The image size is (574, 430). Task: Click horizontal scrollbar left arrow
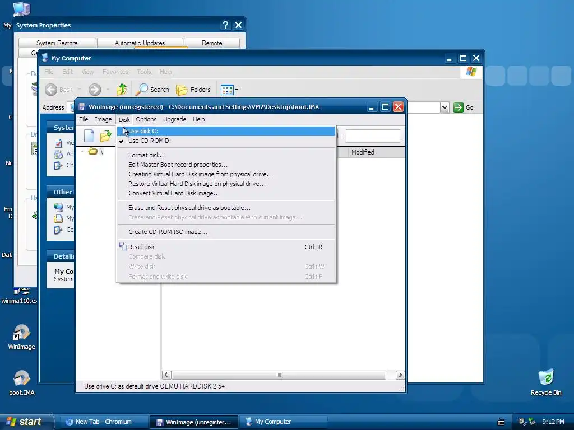click(x=166, y=375)
